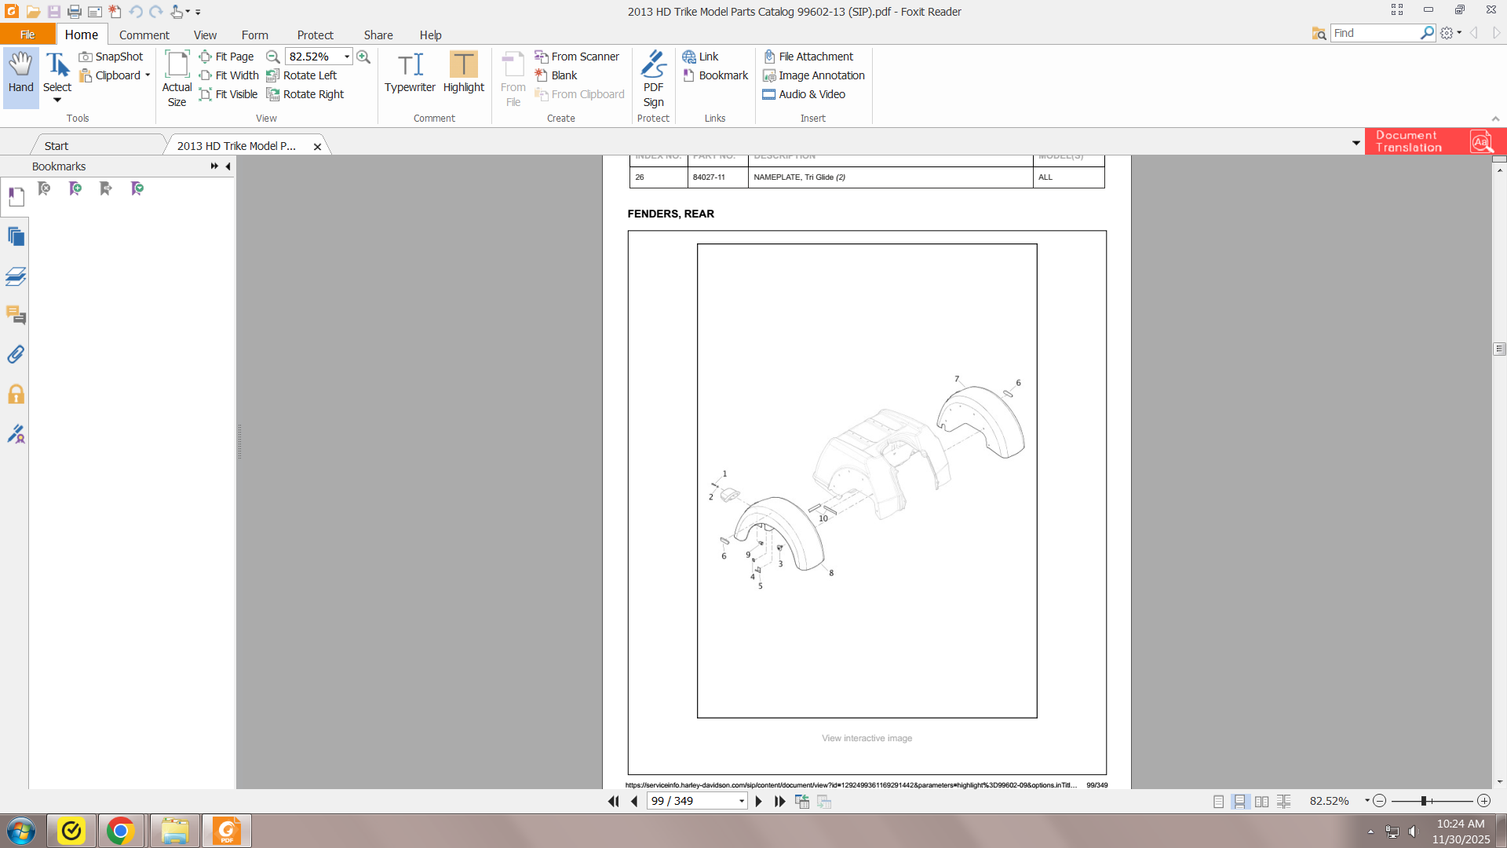The image size is (1507, 848).
Task: Click Rotate Left icon
Action: point(273,75)
